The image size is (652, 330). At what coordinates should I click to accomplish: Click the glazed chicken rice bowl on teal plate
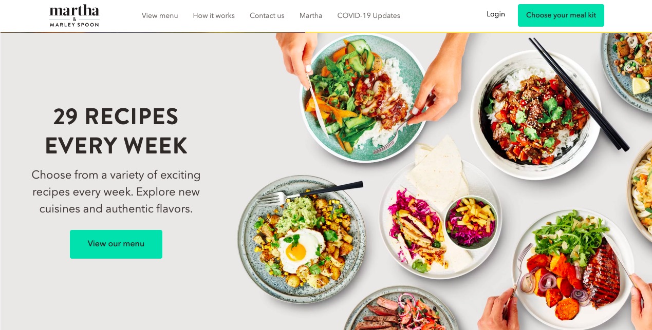362,98
